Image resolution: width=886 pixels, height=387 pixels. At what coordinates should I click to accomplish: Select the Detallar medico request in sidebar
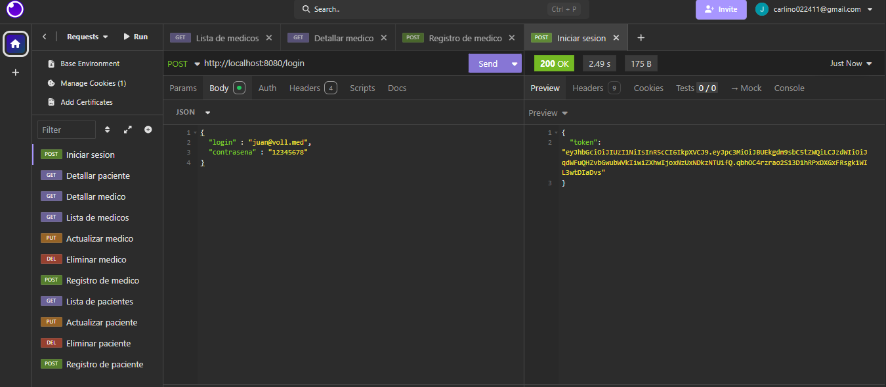click(97, 196)
